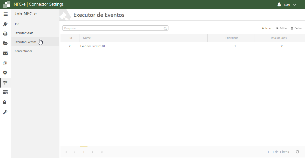This screenshot has height=158, width=305.
Task: Open the wrench tools icon
Action: pos(5,112)
